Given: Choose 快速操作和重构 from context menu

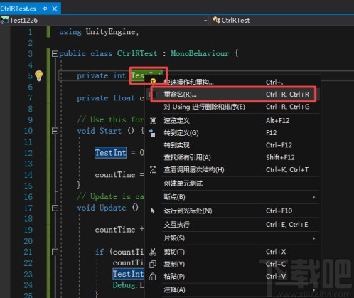Looking at the screenshot, I should (232, 82).
